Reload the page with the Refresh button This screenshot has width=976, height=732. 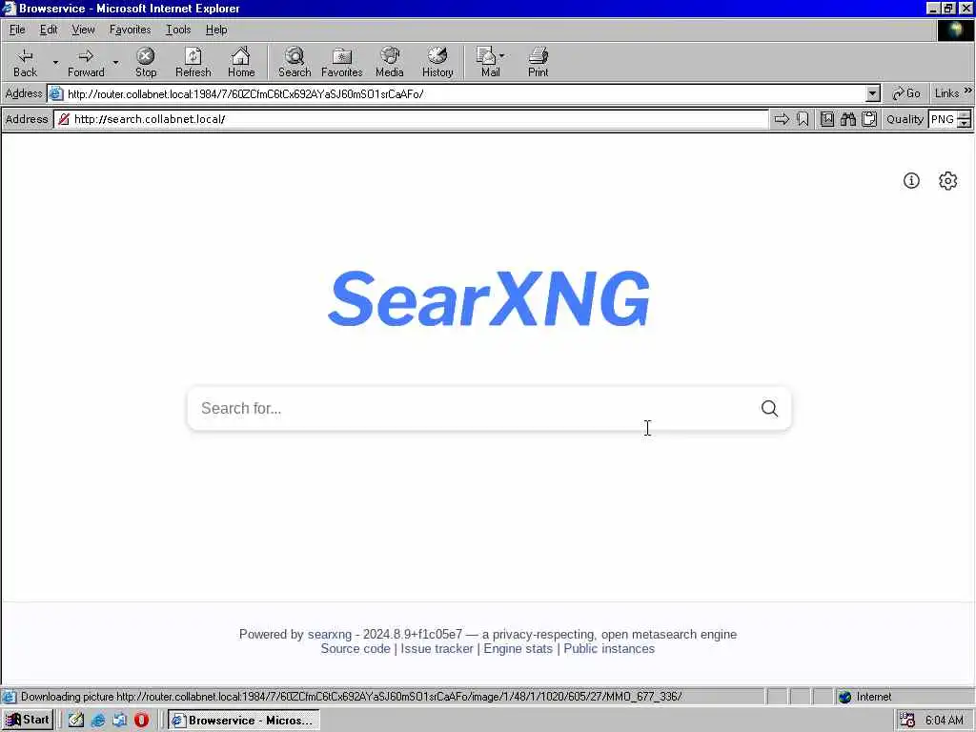click(x=193, y=63)
